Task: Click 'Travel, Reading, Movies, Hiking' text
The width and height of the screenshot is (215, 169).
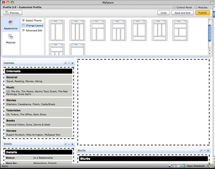Action: (24, 81)
